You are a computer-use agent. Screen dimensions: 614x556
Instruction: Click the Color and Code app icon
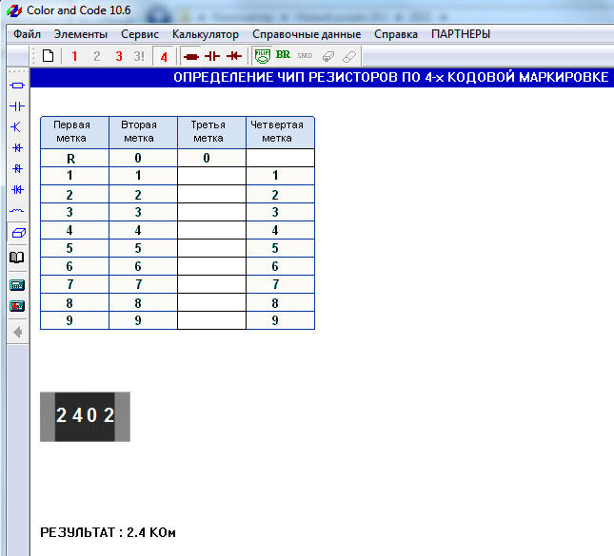tap(14, 10)
